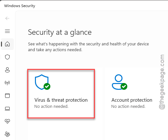Open the Virus & threat protection tile

(61, 94)
